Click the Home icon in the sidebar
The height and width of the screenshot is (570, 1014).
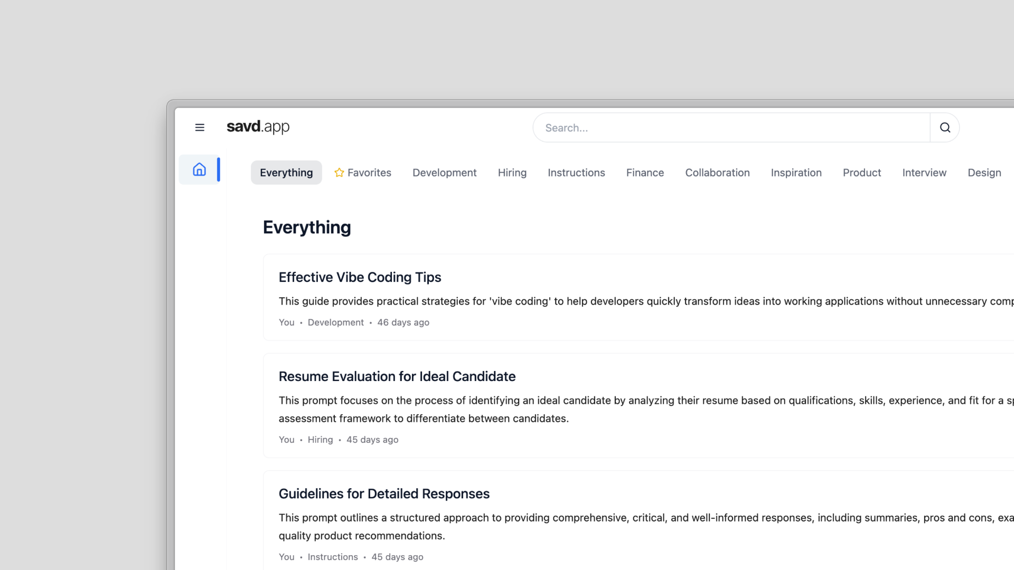coord(199,169)
